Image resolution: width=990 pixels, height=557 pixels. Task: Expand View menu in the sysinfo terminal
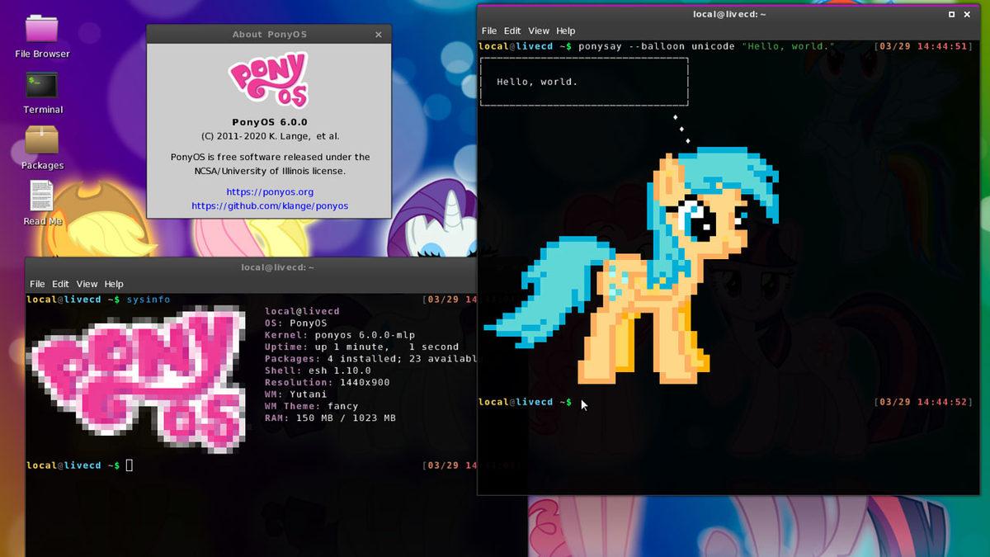click(87, 284)
